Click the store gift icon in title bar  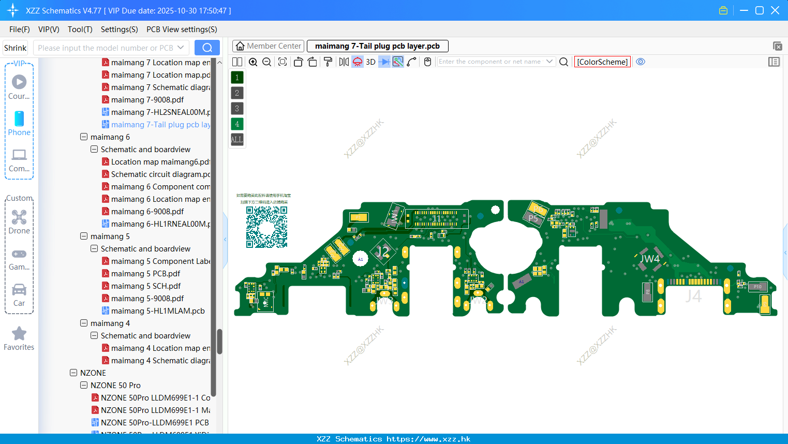723,10
